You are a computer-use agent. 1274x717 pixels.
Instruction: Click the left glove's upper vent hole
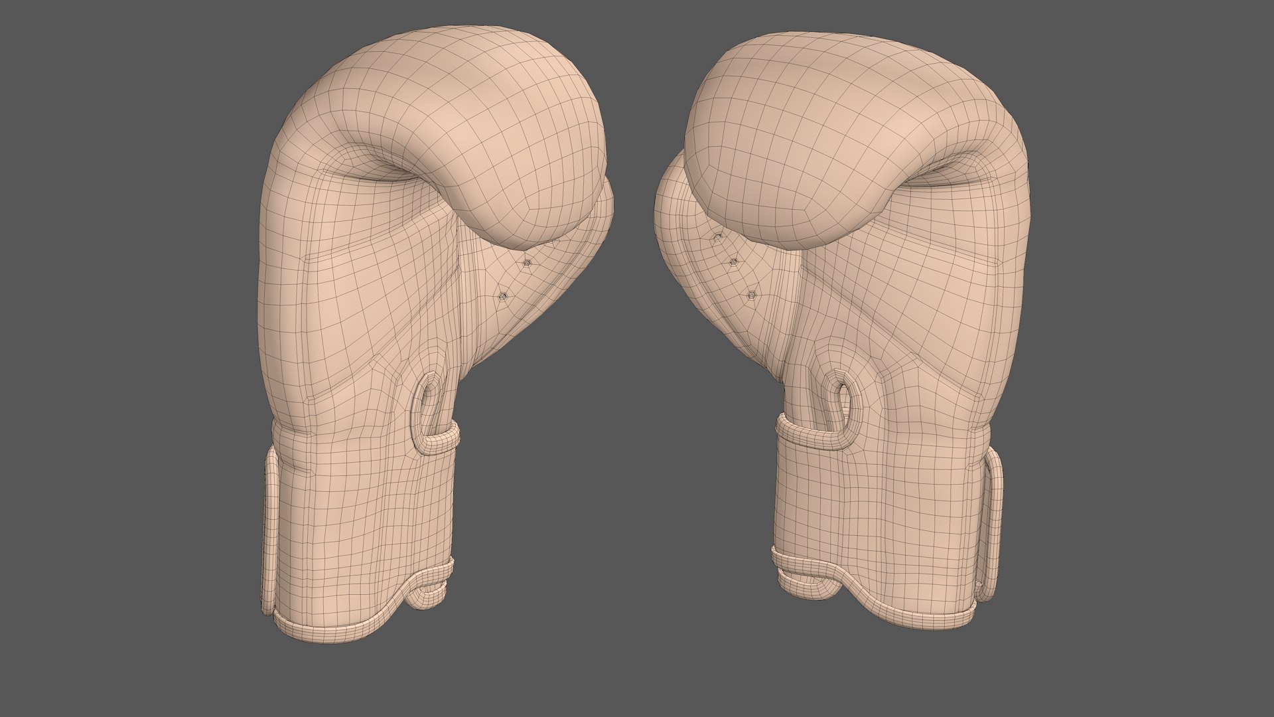tap(526, 264)
